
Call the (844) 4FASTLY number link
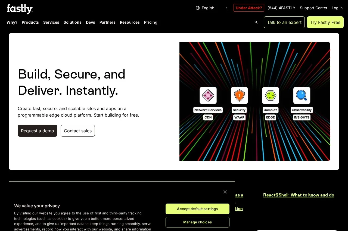coord(281,8)
